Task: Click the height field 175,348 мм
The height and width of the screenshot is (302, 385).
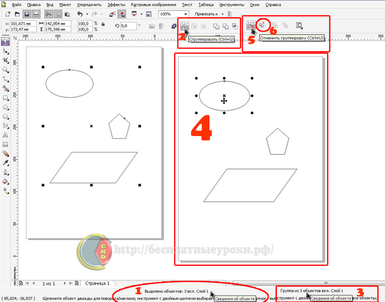Action: click(58, 29)
